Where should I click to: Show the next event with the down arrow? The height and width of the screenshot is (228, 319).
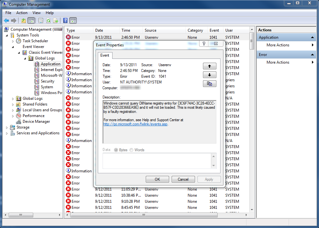point(209,75)
